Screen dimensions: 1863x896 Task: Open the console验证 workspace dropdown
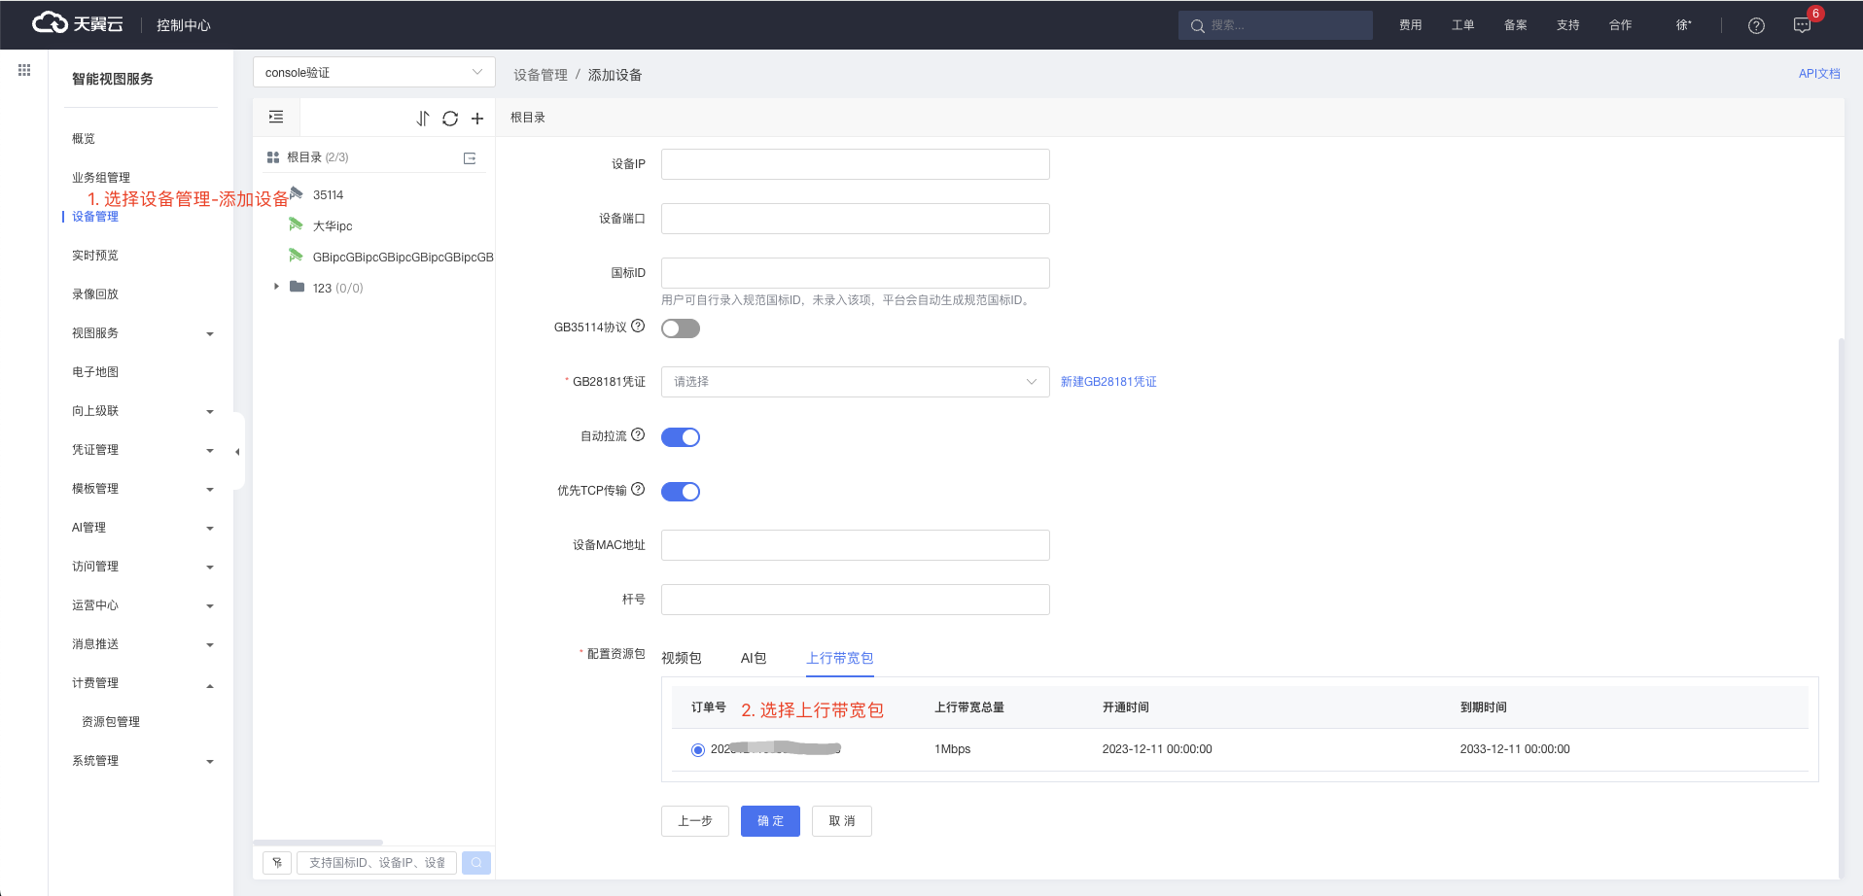tap(373, 73)
